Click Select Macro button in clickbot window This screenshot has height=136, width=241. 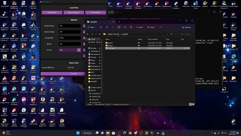(52, 12)
